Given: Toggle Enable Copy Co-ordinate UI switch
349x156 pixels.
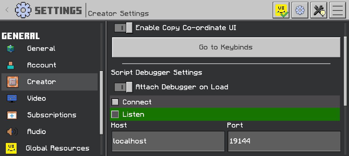Looking at the screenshot, I should (123, 28).
